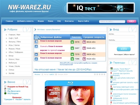Screen dimensions: 140x105
Task: Click the Never Let Me Go Blu-ray cover image
Action: (x=70, y=93)
